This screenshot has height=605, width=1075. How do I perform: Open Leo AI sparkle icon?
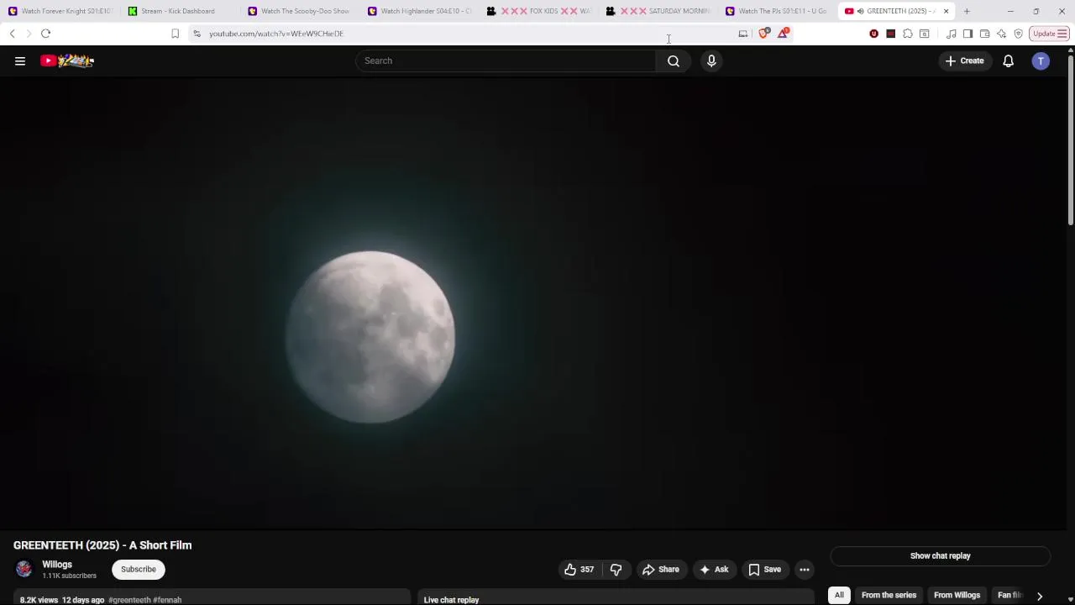[x=1001, y=34]
